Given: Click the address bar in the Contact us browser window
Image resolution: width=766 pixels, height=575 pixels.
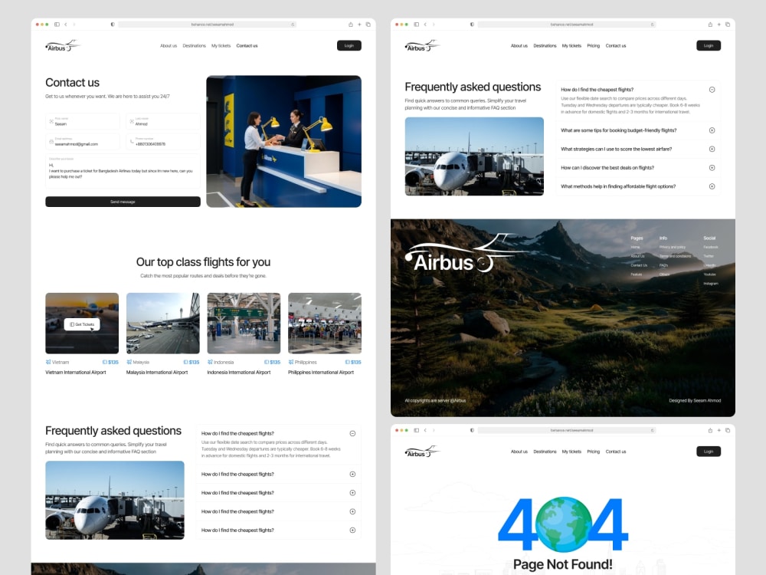Looking at the screenshot, I should pos(207,24).
